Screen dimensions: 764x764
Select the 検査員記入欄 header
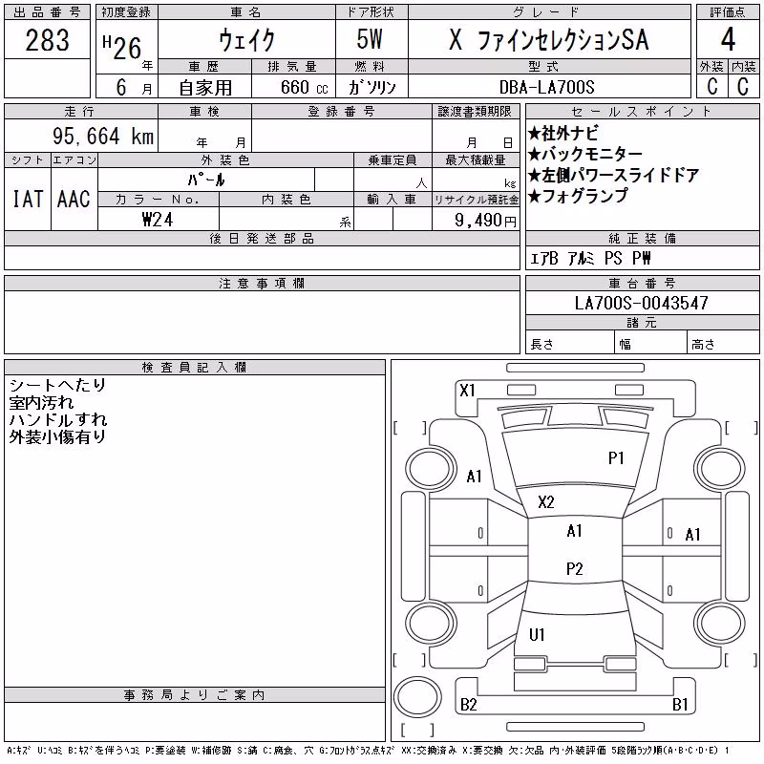pos(195,368)
